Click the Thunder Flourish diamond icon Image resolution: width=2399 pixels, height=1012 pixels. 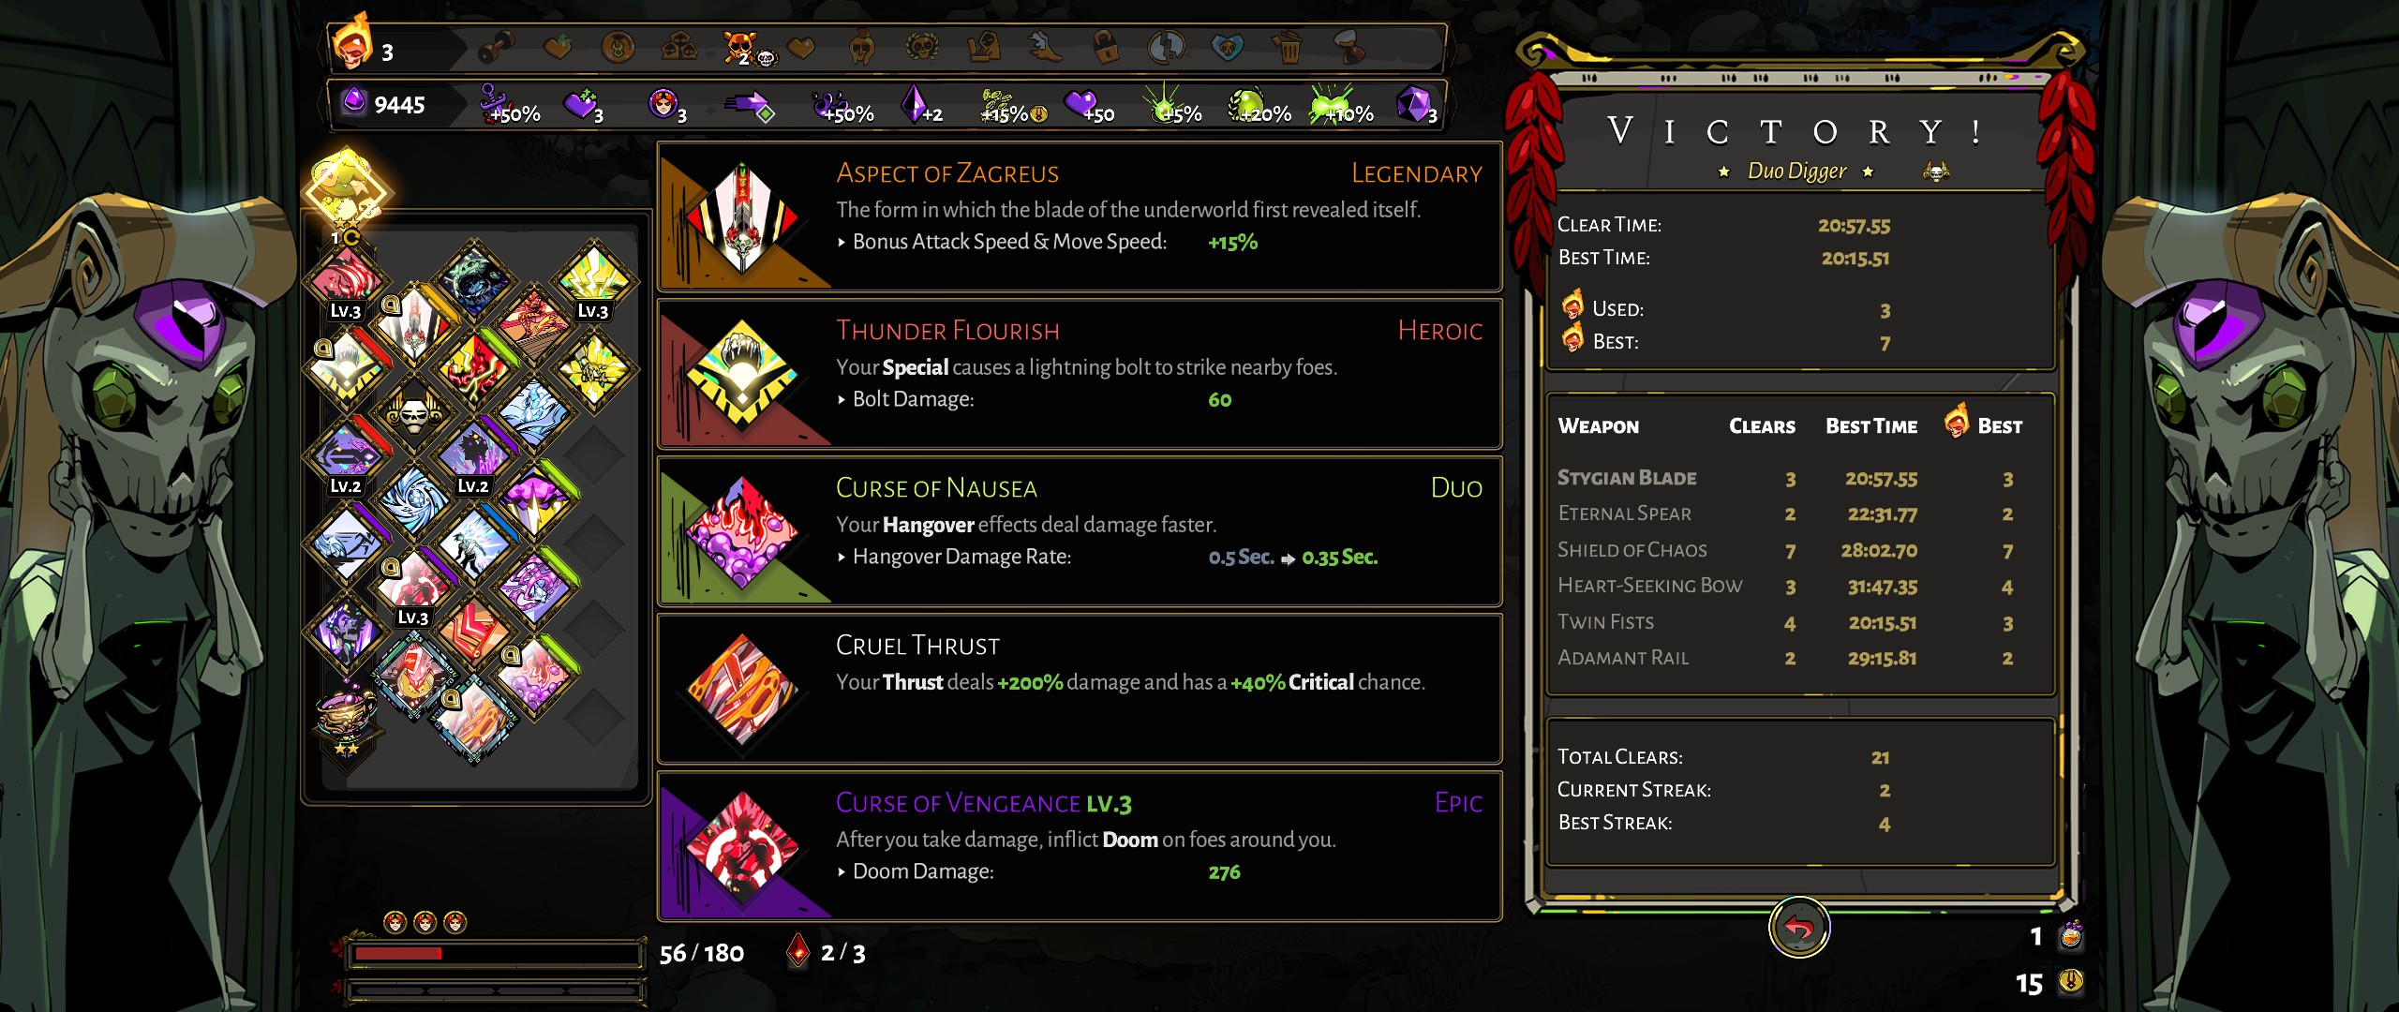coord(742,374)
